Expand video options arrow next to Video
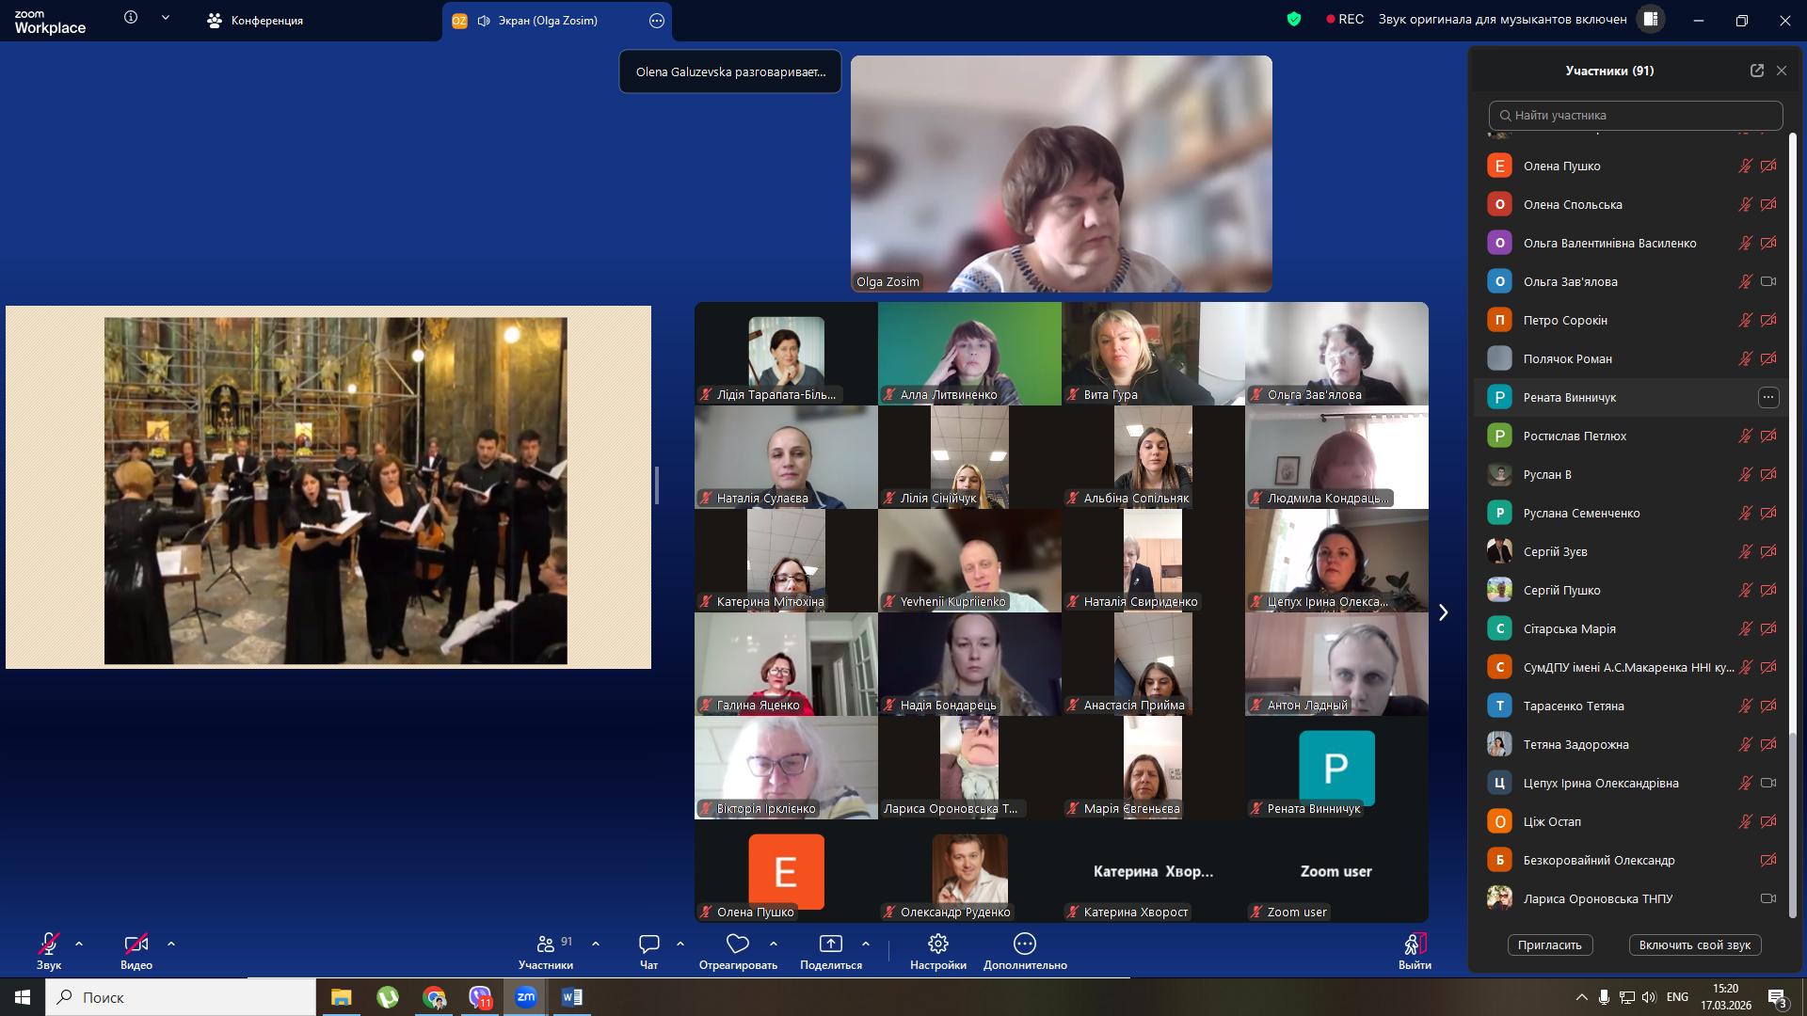Image resolution: width=1807 pixels, height=1016 pixels. [171, 943]
